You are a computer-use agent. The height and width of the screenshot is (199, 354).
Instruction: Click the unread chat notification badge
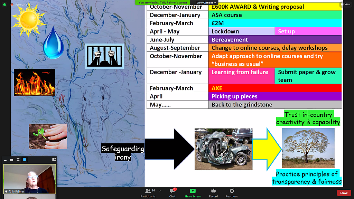(175, 189)
